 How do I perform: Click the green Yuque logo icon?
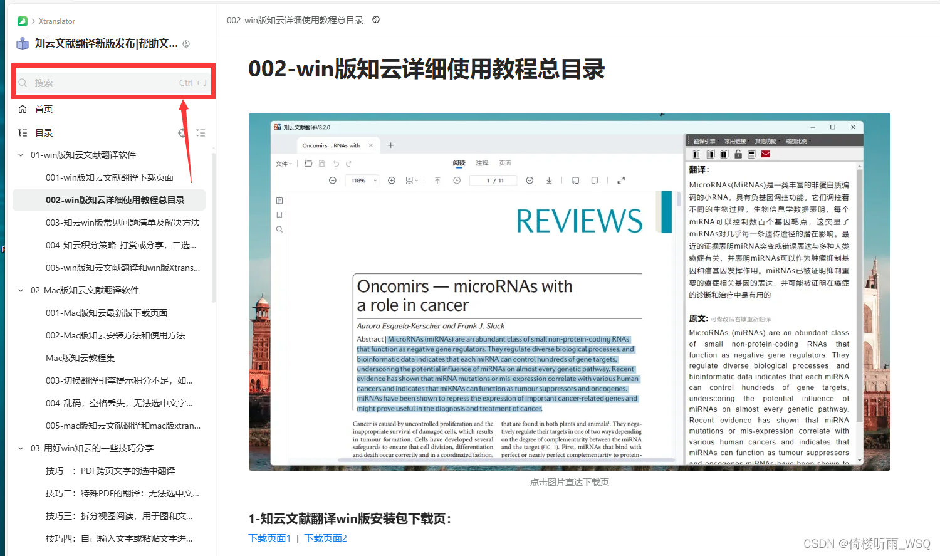click(23, 21)
